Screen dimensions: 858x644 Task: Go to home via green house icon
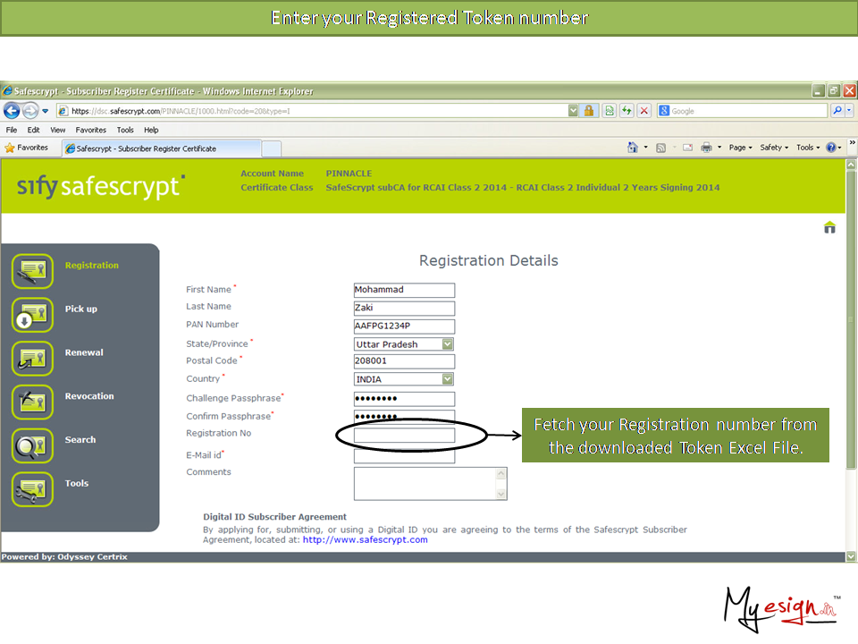pos(829,227)
